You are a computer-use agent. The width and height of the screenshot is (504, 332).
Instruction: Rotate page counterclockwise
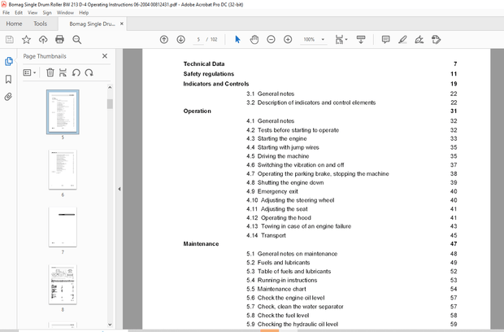(x=76, y=72)
